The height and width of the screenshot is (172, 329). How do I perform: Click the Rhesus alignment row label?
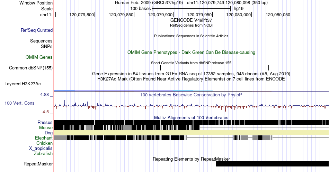pos(45,122)
